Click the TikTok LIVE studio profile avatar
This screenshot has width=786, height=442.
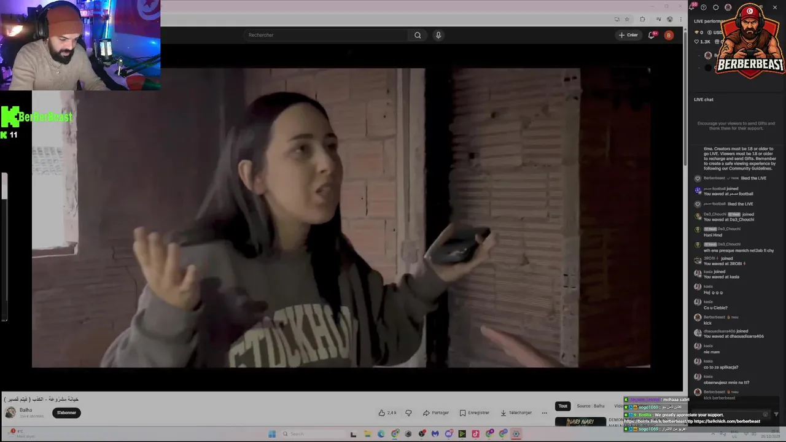coord(728,7)
